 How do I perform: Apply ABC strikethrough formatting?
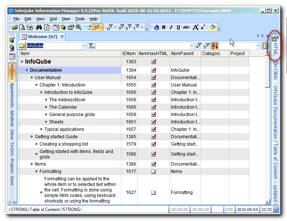point(186,27)
